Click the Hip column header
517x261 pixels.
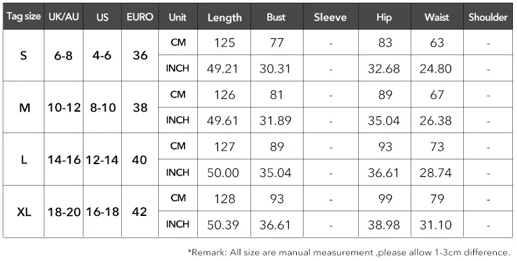click(384, 17)
